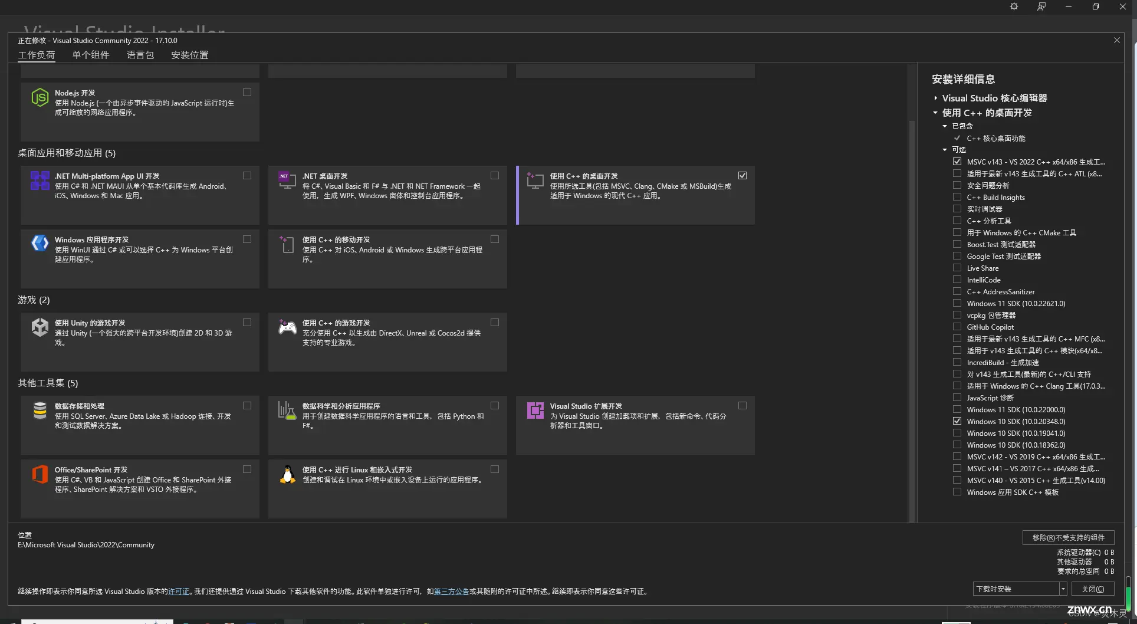Enable Google Test 测试适配器 option
Viewport: 1137px width, 624px height.
tap(957, 256)
